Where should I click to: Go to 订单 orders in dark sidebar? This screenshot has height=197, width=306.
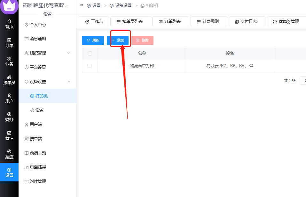click(x=9, y=43)
